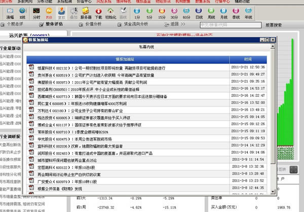Click the 下载 download icon
The height and width of the screenshot is (212, 304).
click(x=99, y=12)
